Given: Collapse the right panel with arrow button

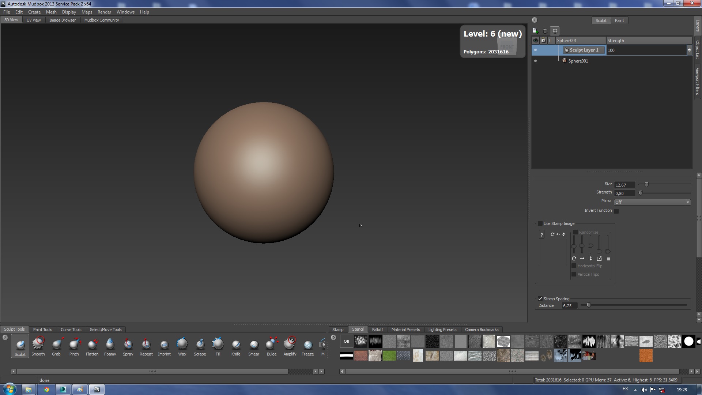Looking at the screenshot, I should click(x=535, y=20).
